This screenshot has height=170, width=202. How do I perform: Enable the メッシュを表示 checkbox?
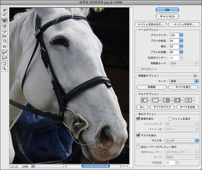pos(170,119)
